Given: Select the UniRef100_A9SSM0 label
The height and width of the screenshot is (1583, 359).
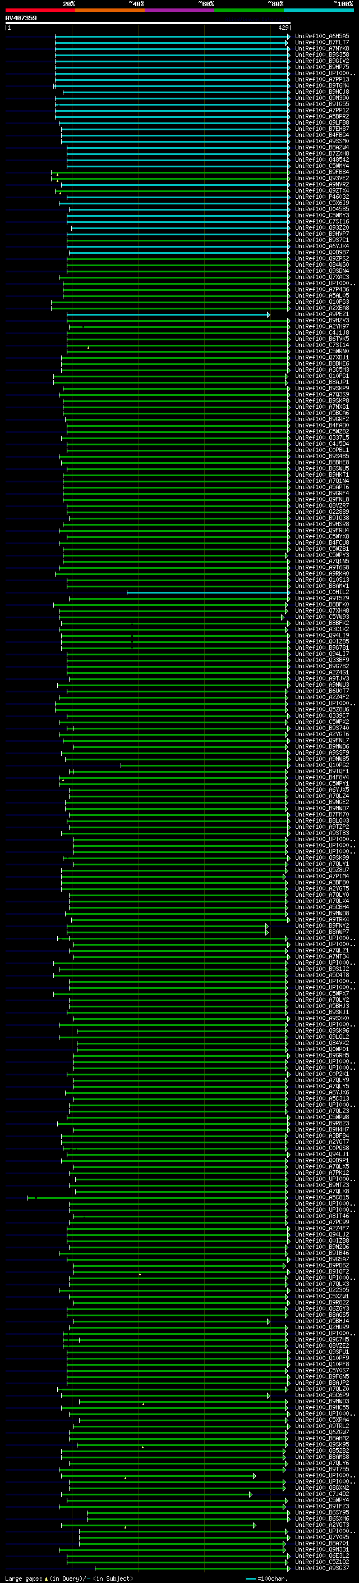Looking at the screenshot, I should [322, 142].
